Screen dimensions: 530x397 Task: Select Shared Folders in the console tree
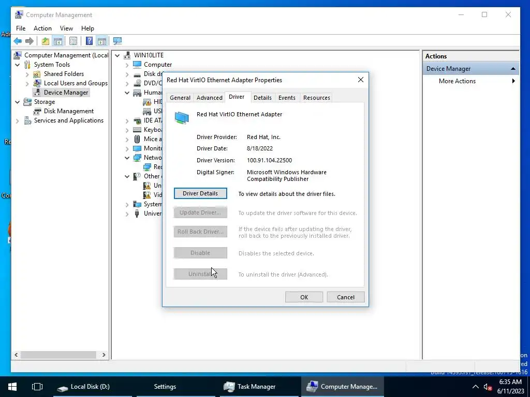click(x=64, y=74)
